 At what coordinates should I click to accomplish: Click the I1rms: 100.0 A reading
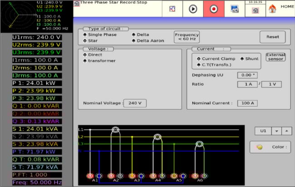coord(37,60)
